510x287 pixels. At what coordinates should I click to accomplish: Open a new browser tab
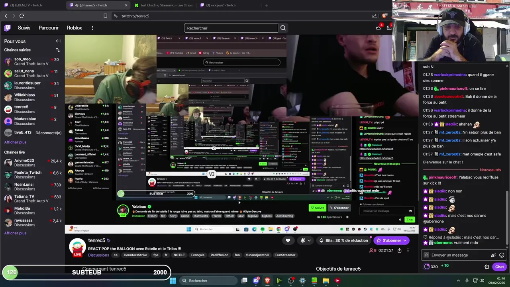pyautogui.click(x=267, y=5)
